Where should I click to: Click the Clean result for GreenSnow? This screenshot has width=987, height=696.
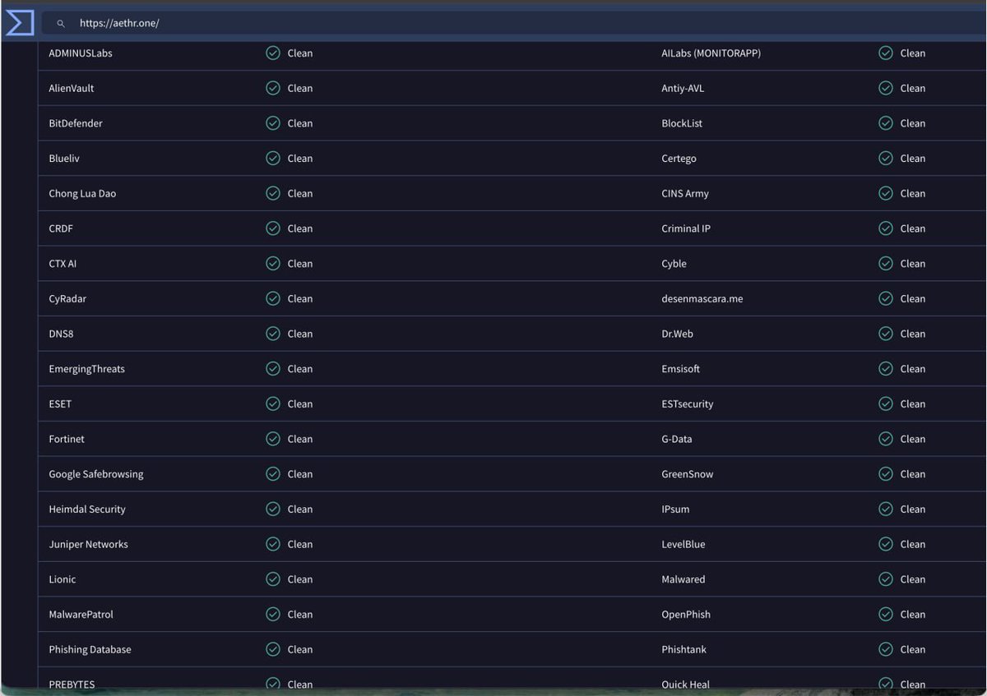tap(913, 474)
